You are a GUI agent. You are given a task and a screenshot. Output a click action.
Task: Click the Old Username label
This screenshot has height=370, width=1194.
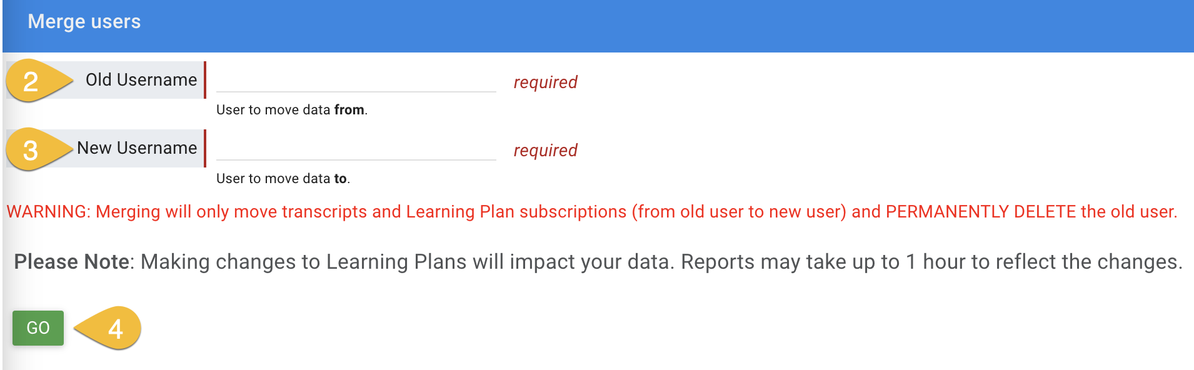pyautogui.click(x=141, y=80)
